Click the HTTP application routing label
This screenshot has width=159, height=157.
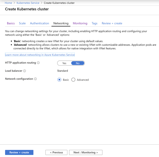coord(20,63)
